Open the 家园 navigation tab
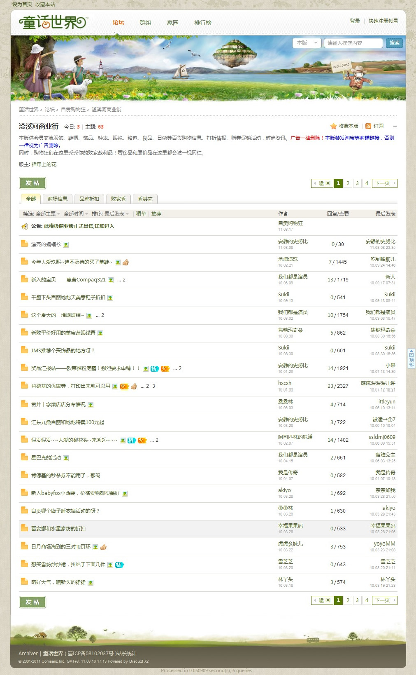Screen dimensions: 416x675 point(173,23)
